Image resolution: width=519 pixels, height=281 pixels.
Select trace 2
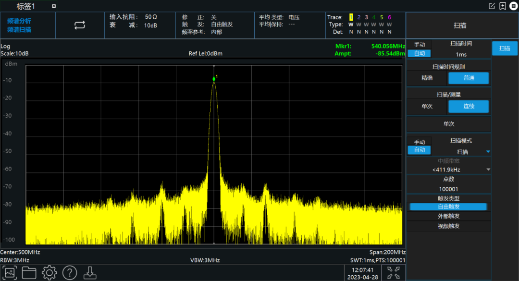[x=359, y=17]
